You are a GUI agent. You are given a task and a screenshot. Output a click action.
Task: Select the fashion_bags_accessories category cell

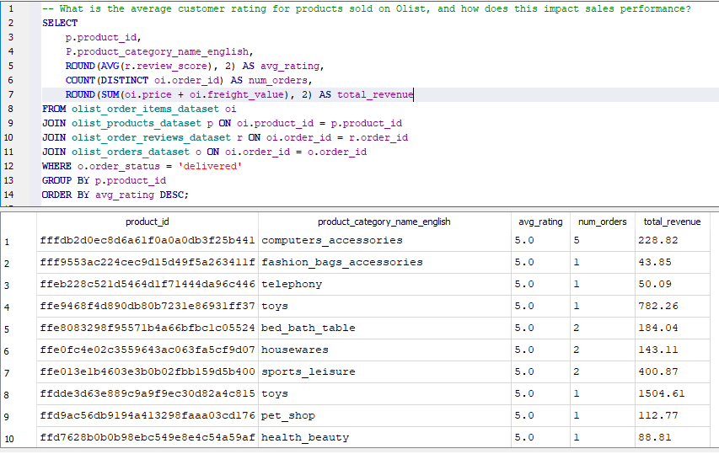(384, 263)
